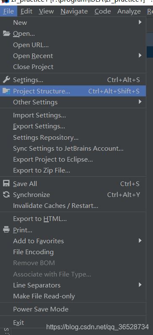Select Export to Zip File
153x335 pixels.
tap(73, 170)
